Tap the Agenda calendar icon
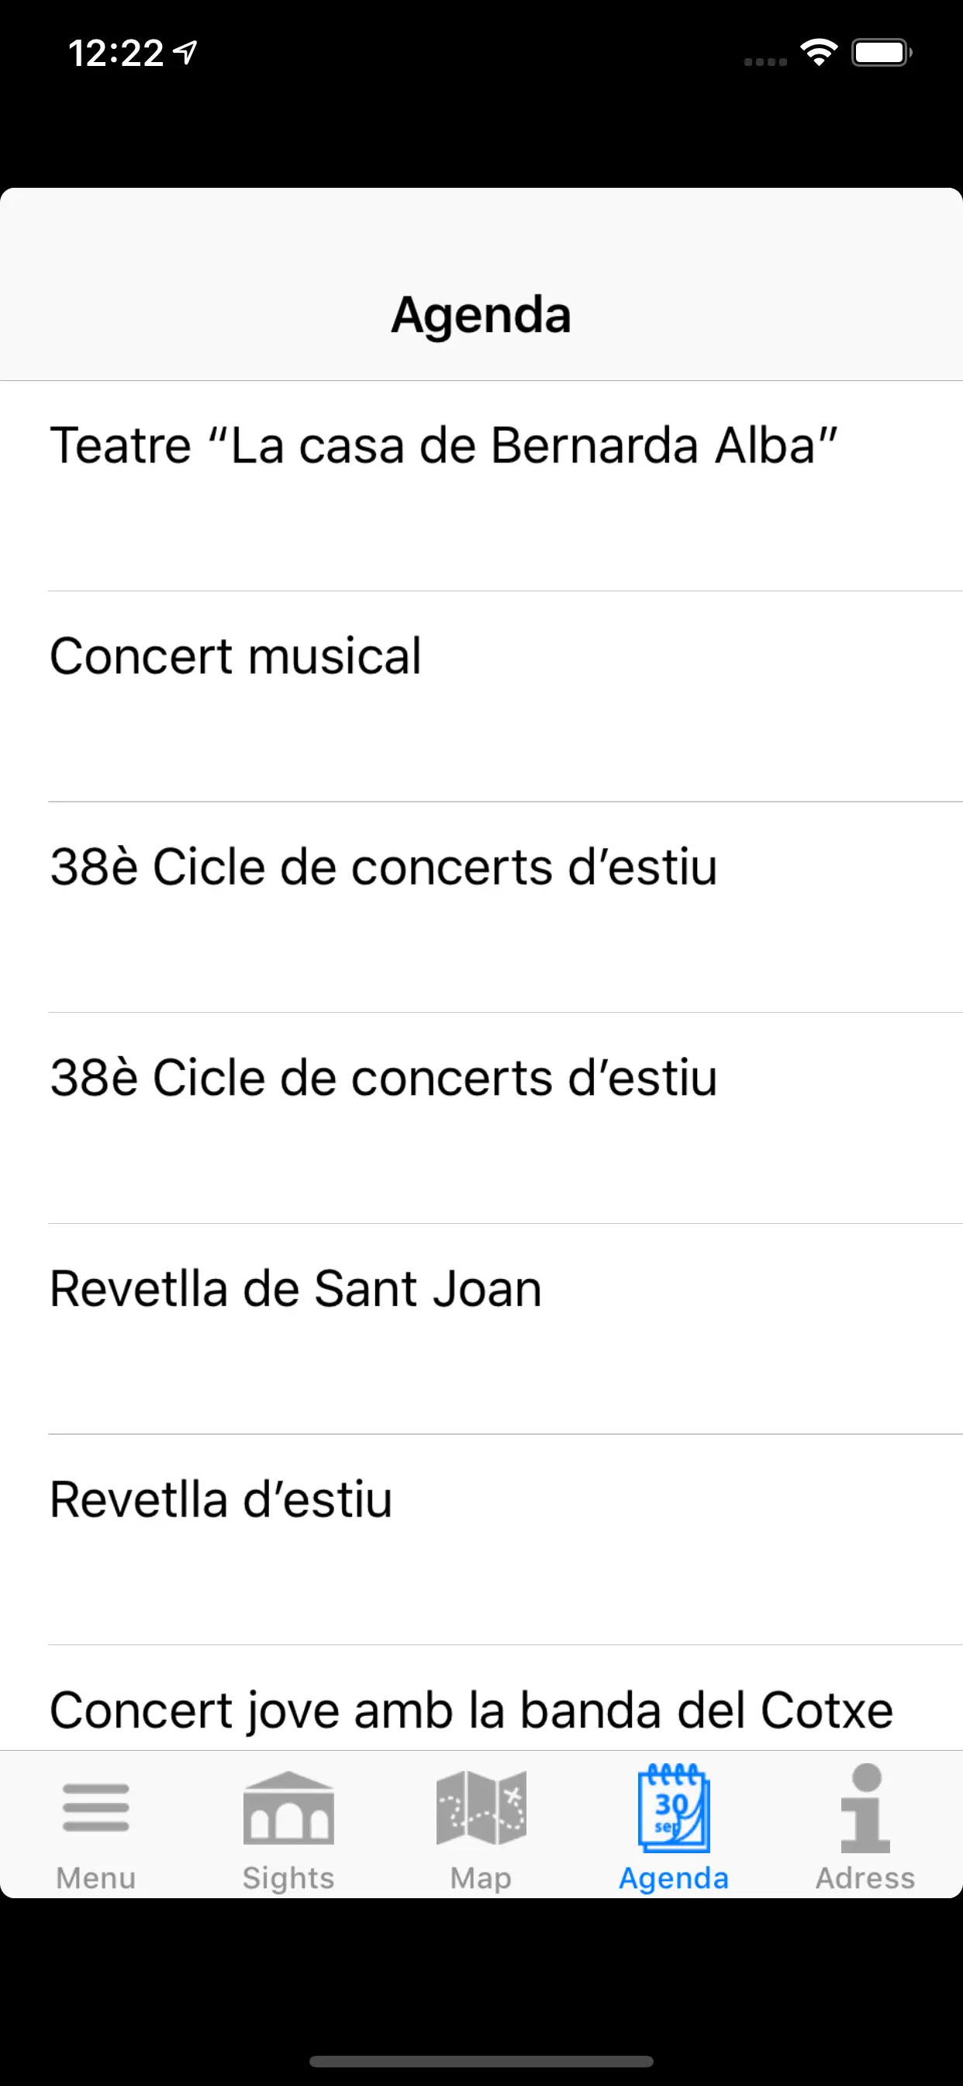Viewport: 963px width, 2086px height. pos(673,1807)
